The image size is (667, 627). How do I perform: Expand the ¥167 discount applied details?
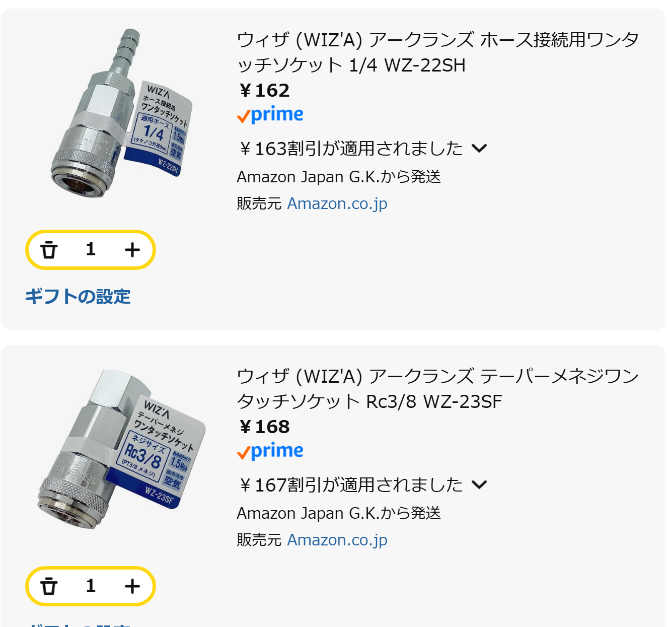(x=479, y=485)
